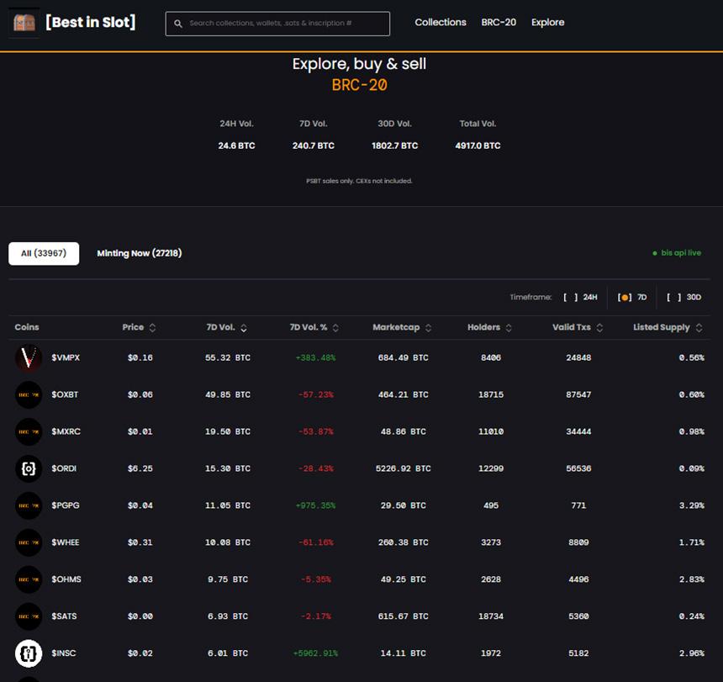
Task: Click the 34444 valid txs of $MXRC
Action: pyautogui.click(x=578, y=431)
